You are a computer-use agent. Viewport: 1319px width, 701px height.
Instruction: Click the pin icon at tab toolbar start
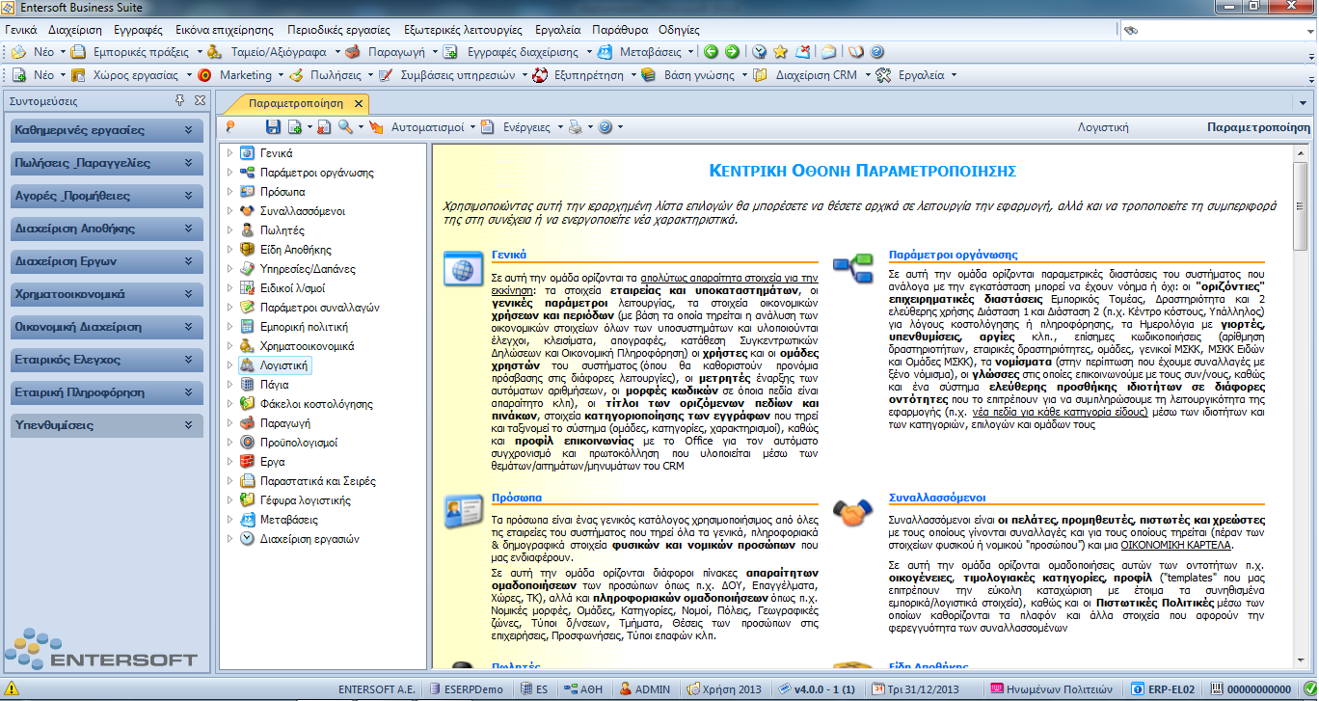click(x=230, y=126)
